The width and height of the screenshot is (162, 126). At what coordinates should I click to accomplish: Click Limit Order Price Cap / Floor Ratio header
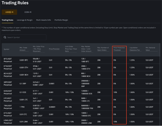(71, 49)
